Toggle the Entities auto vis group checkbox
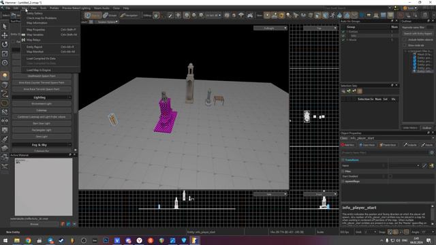Viewport: 436px width, 245px height. point(343,32)
